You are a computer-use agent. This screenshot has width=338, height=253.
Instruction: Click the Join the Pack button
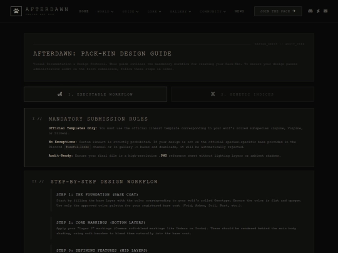(x=278, y=11)
